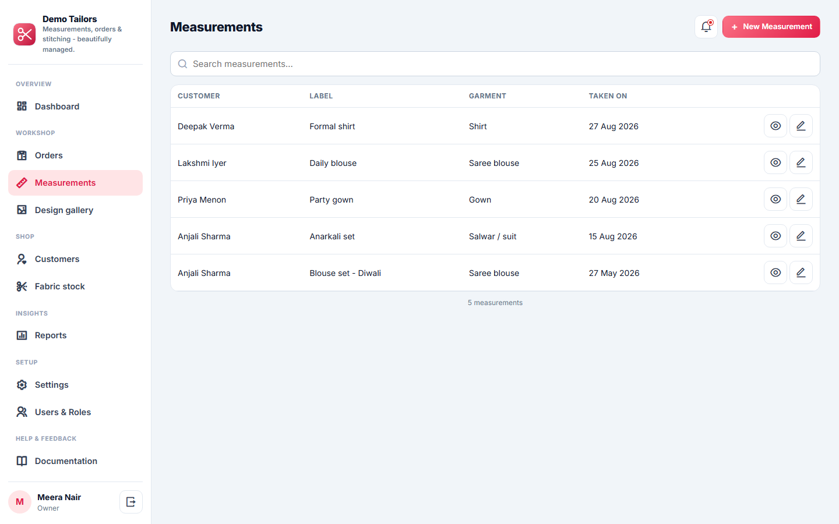
Task: Click the Blouse set - Diwali label
Action: pyautogui.click(x=345, y=273)
